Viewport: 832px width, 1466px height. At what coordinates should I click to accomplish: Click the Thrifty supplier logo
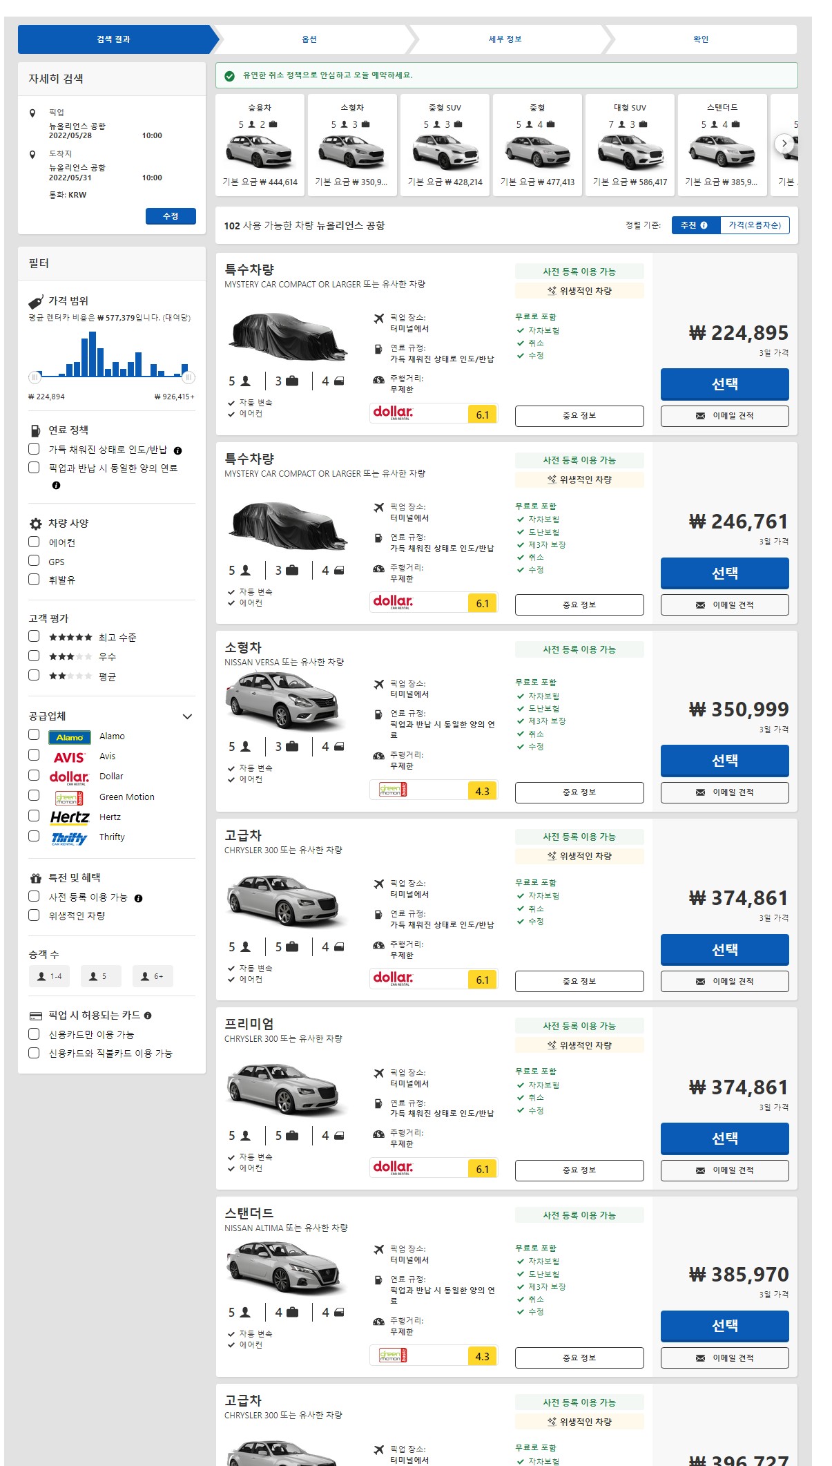point(69,838)
